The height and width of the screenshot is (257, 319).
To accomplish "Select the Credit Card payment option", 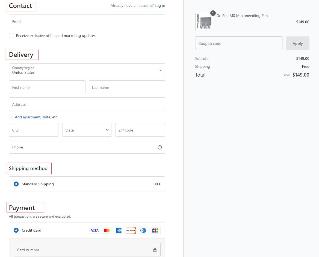I will coord(16,230).
